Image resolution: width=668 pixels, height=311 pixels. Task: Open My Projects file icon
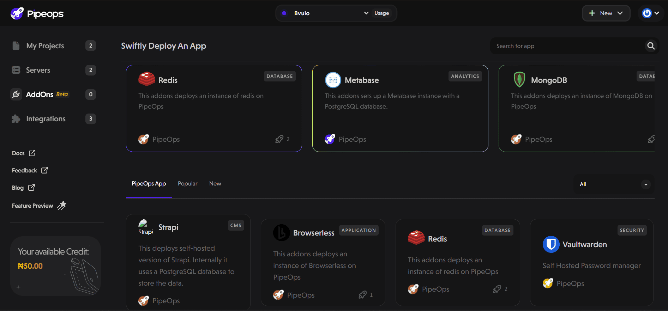pos(16,45)
